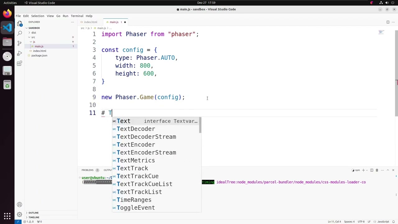This screenshot has height=224, width=398.
Task: Expand the TIMELINE section
Action: click(34, 217)
